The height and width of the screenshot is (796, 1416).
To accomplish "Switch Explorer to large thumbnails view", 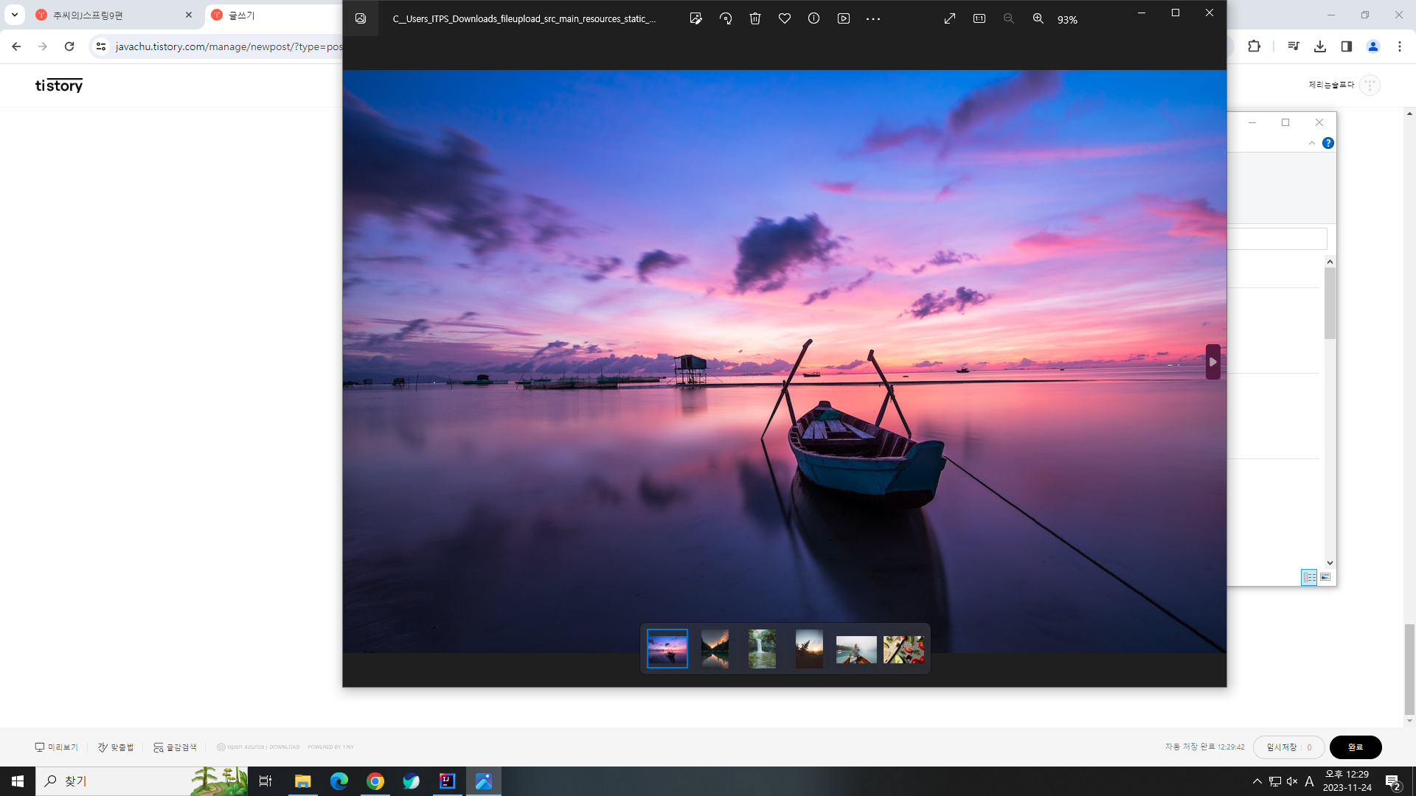I will (1325, 577).
